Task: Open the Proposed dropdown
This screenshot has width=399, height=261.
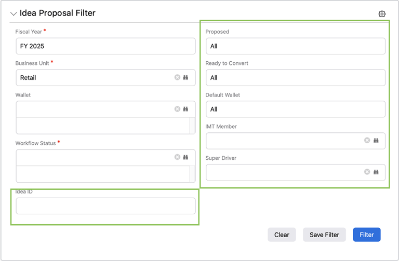Action: coord(295,46)
